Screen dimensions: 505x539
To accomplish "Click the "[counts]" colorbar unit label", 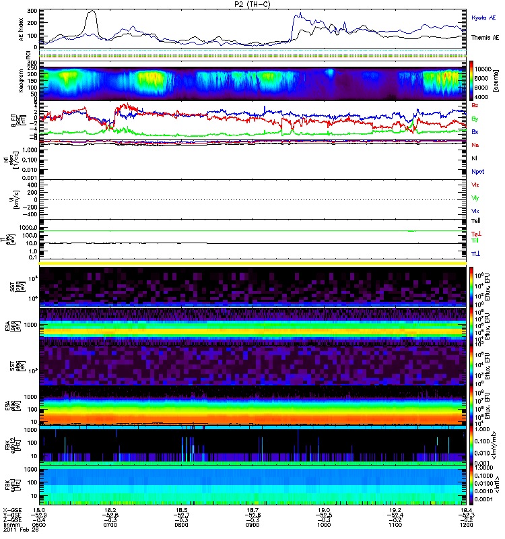I will coord(496,81).
